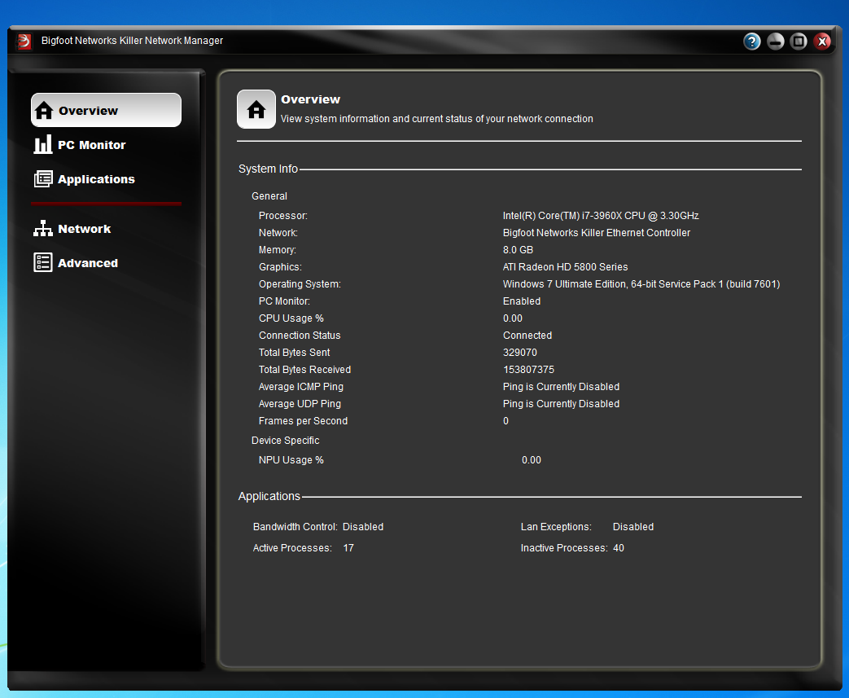The image size is (849, 698).
Task: Open the Advanced settings page
Action: pos(88,263)
